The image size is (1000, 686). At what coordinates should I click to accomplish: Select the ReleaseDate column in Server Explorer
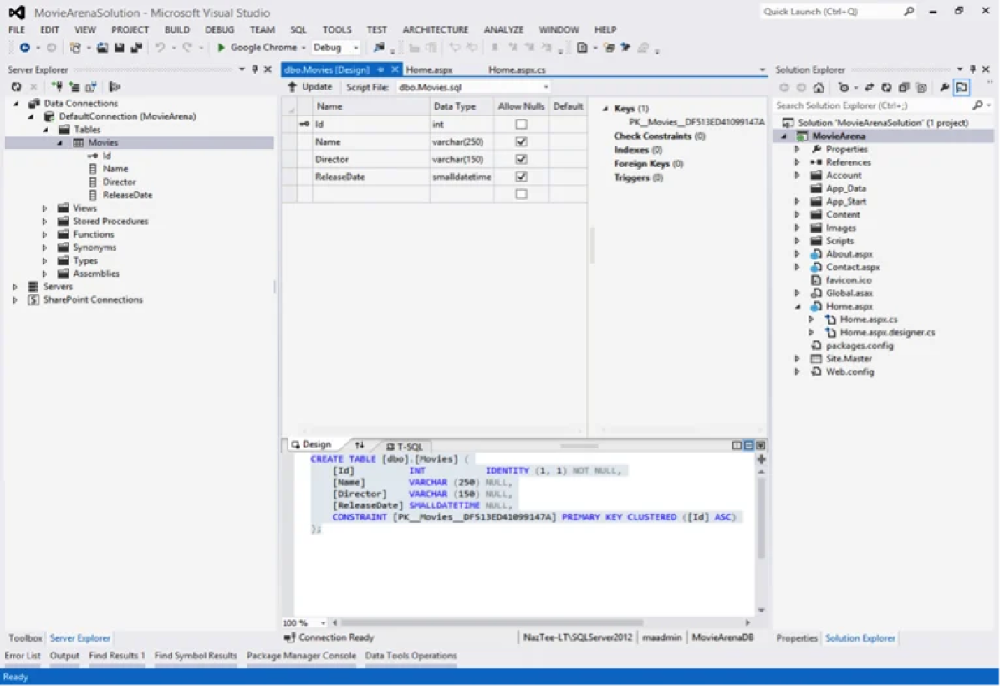127,195
